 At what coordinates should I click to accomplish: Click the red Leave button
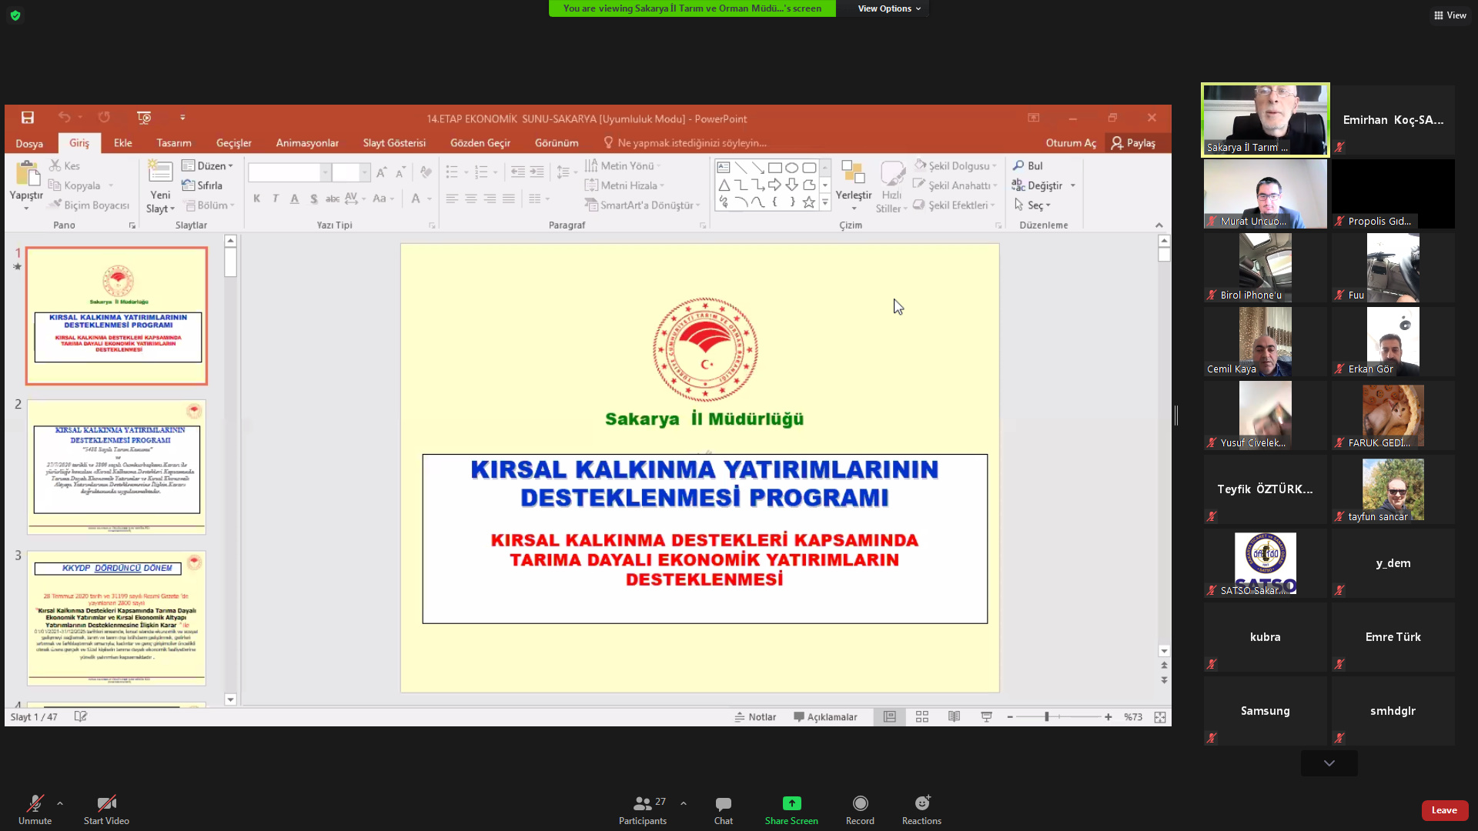1444,810
